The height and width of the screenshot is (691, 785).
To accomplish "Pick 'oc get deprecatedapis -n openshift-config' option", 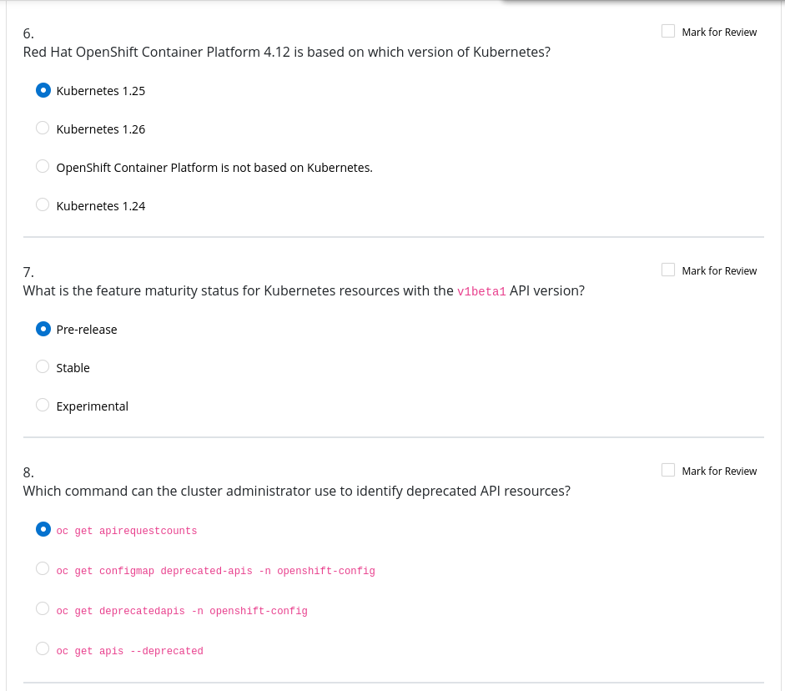I will click(43, 609).
